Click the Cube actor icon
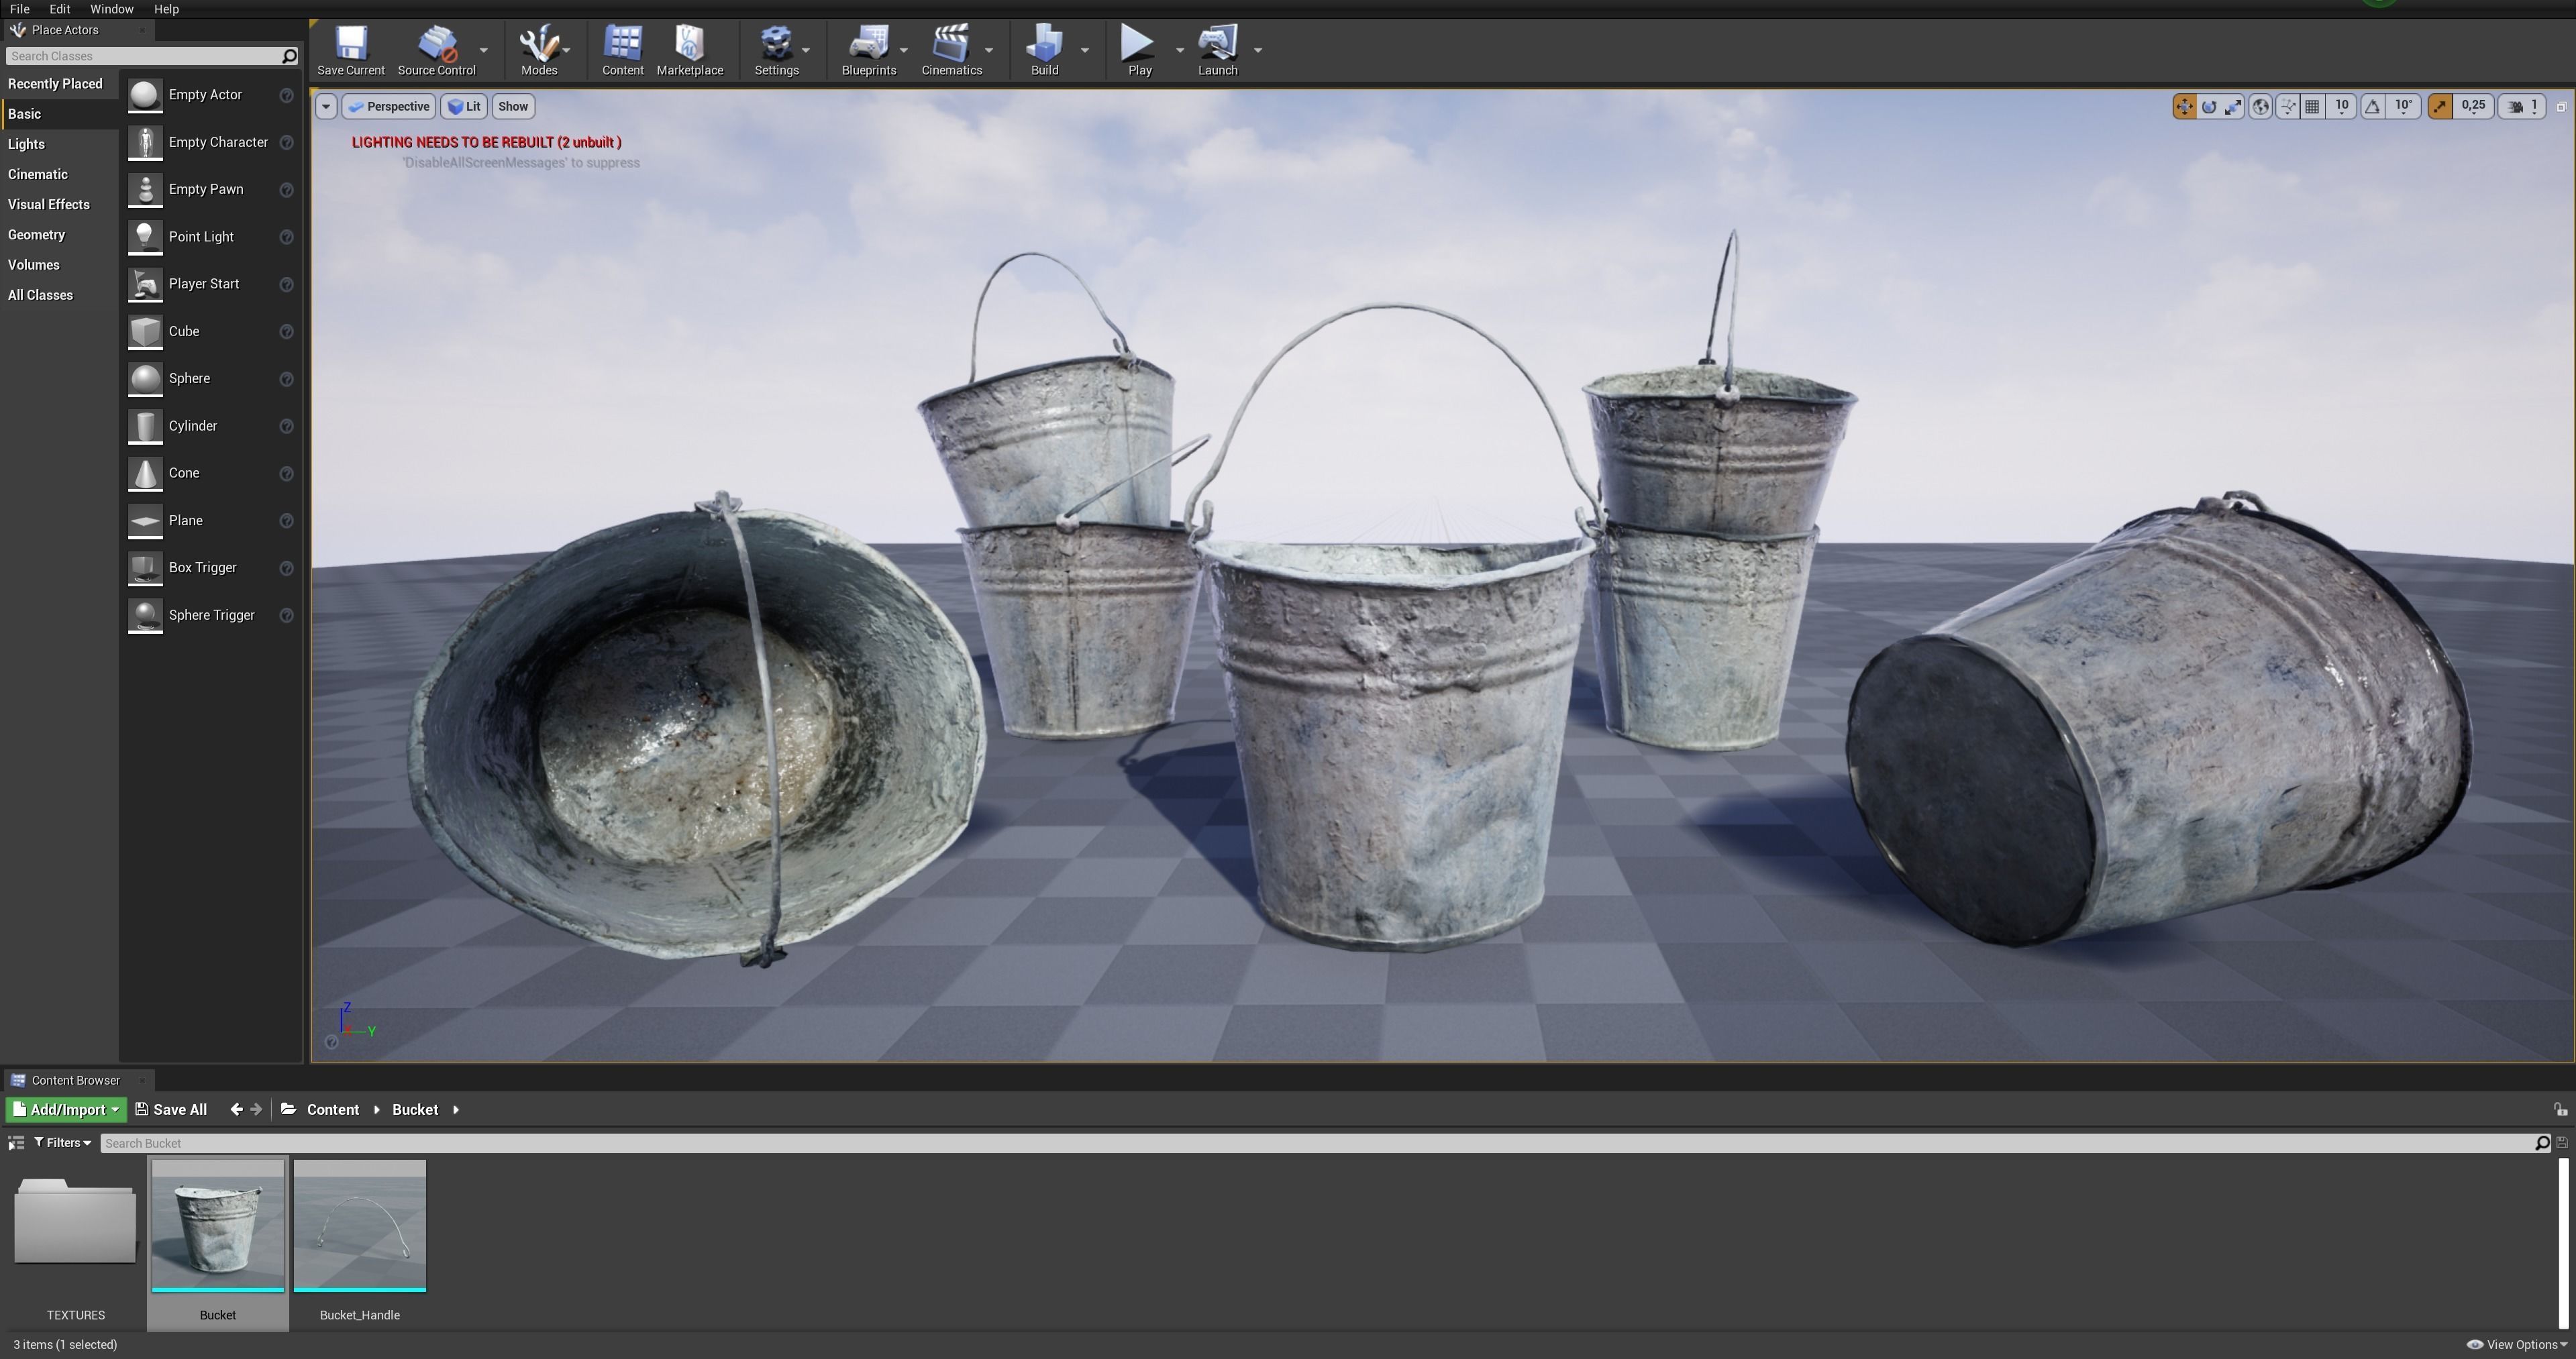The height and width of the screenshot is (1359, 2576). (x=145, y=332)
